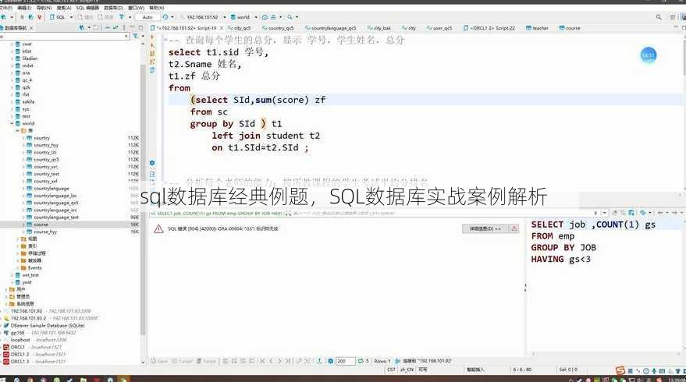Viewport: 686px width, 382px height.
Task: Switch to the ORCL1 2 Script-22 tab
Action: click(489, 28)
